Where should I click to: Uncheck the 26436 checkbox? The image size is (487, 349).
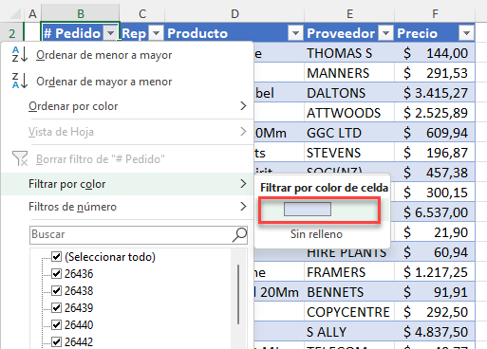tap(56, 273)
